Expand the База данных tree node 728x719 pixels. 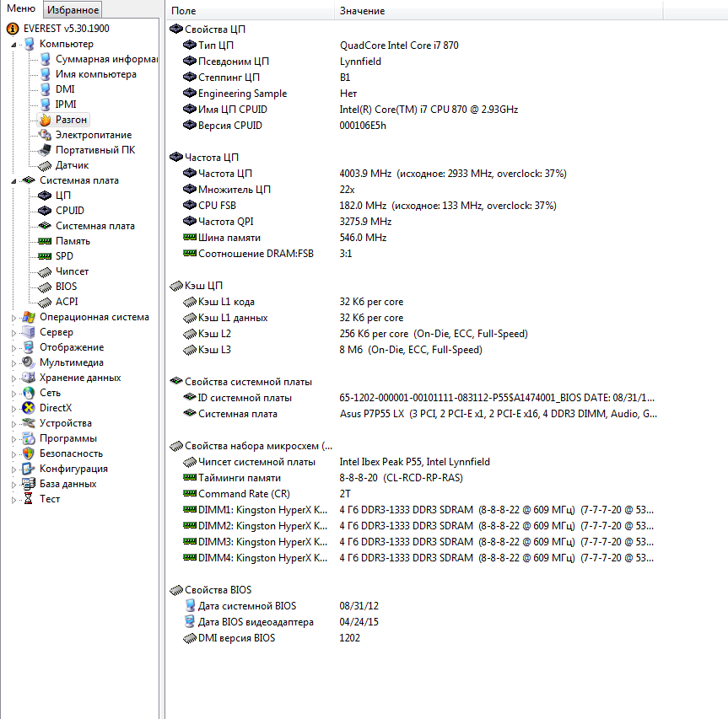point(14,485)
